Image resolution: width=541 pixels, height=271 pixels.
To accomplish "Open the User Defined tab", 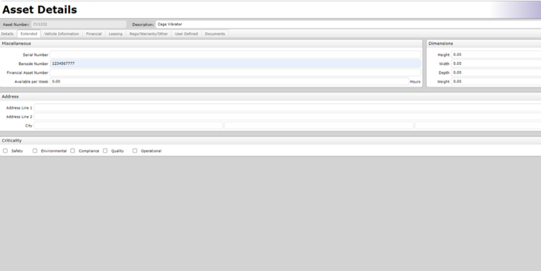I will (186, 33).
